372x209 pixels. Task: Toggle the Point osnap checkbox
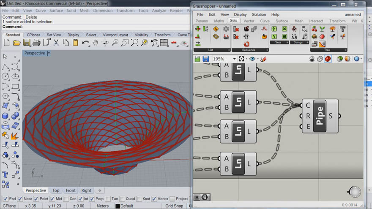(x=36, y=199)
